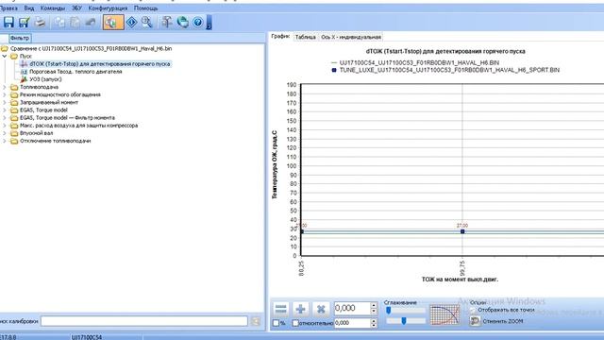The height and width of the screenshot is (340, 604).
Task: Click TUNE_LUXE SPORT.BIN legend entry
Action: point(449,70)
